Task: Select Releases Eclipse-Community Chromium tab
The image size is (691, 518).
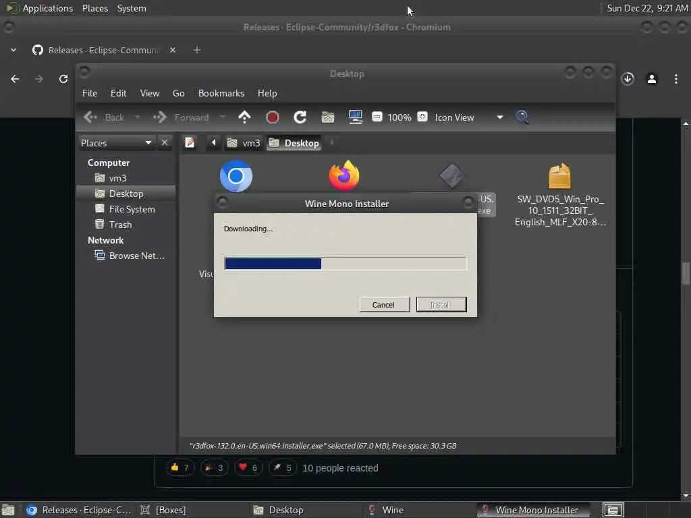Action: 104,50
